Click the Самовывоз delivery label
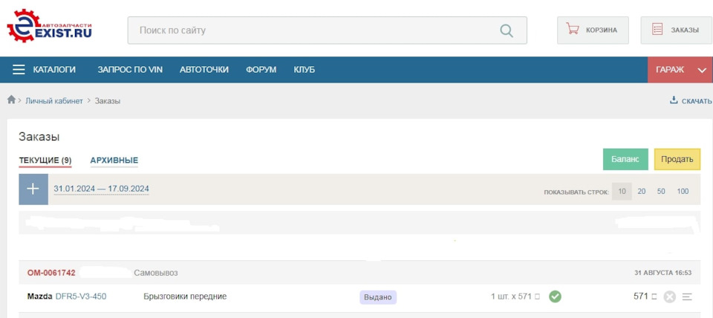This screenshot has height=318, width=713. point(155,273)
